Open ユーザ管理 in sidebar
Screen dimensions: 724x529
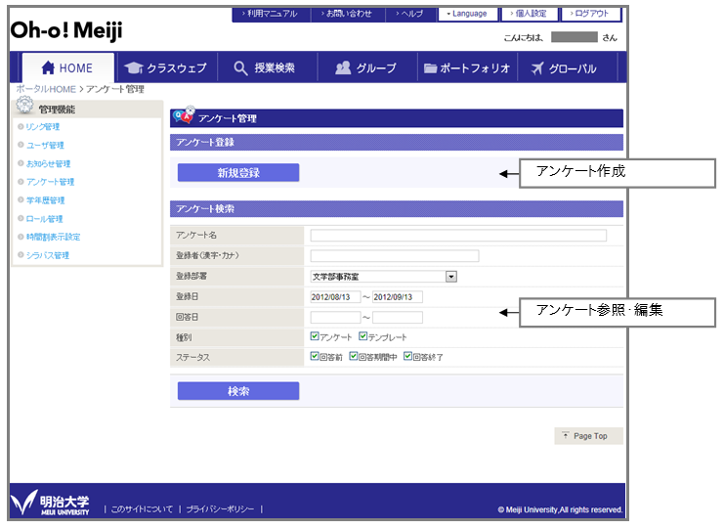pyautogui.click(x=45, y=145)
